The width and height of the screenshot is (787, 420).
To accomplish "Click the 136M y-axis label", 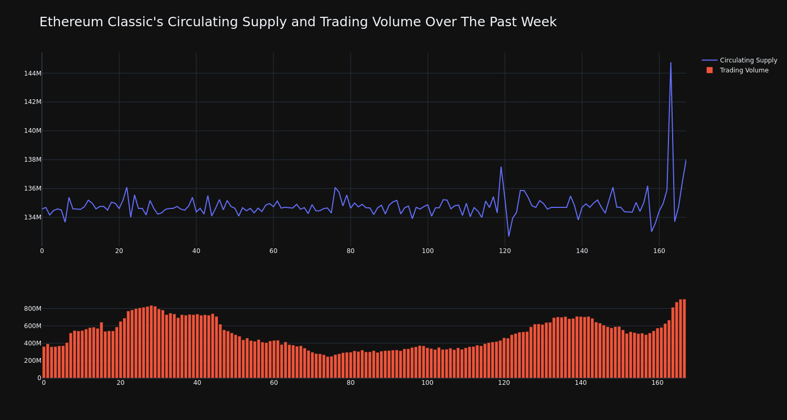I will pyautogui.click(x=33, y=188).
